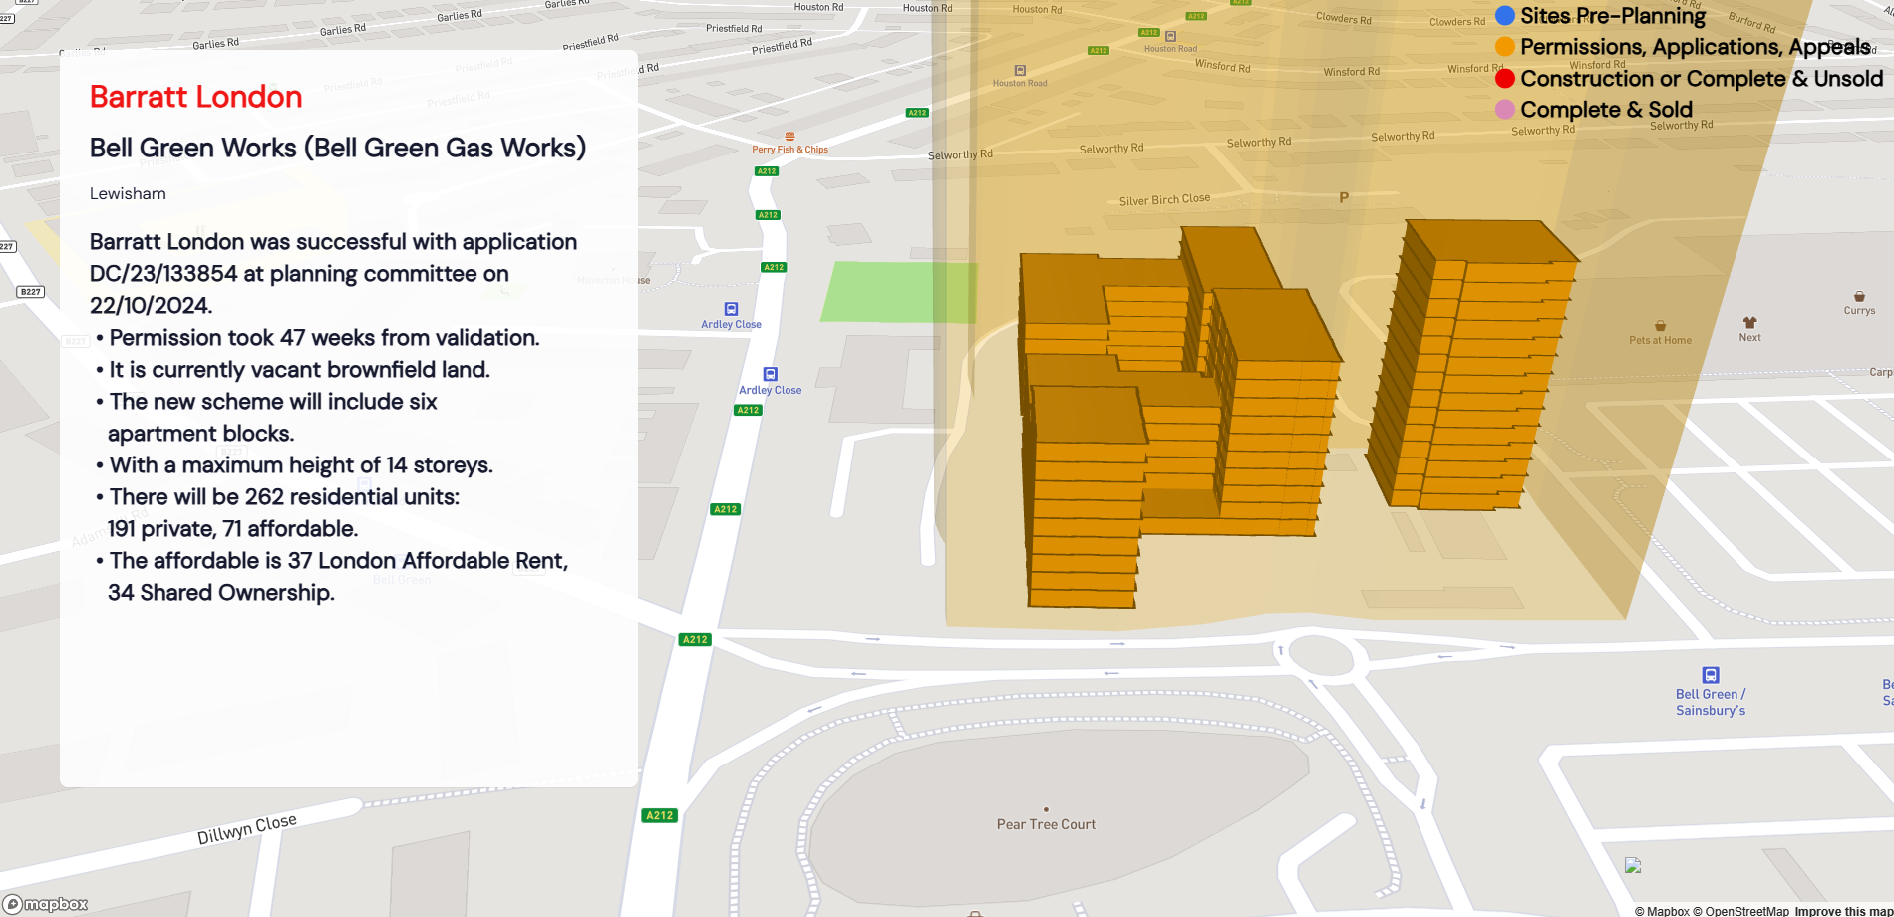
Task: Click the roundabout on the map
Action: point(1322,655)
